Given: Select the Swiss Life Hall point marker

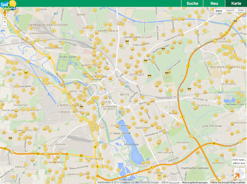Looking at the screenshot, I should [x=111, y=133].
